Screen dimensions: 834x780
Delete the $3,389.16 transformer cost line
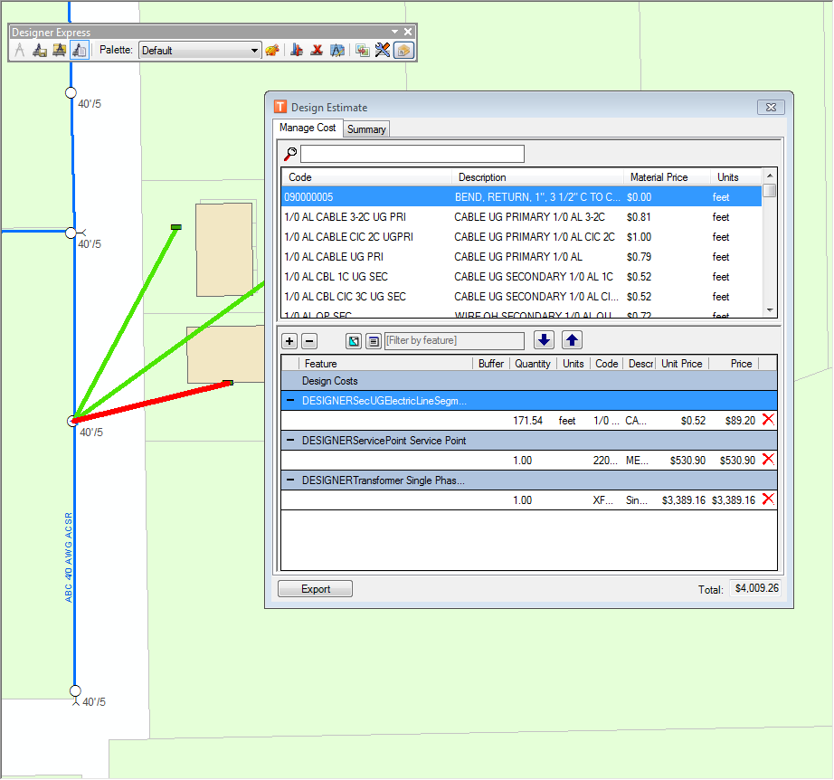coord(768,499)
